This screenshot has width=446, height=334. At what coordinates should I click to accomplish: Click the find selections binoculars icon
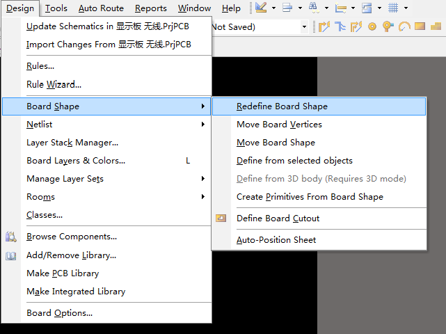tap(313, 8)
